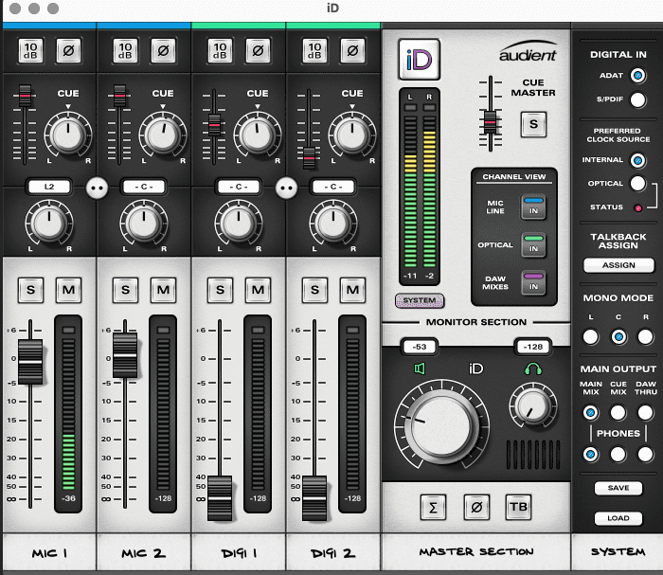Select mono mode R
Image resolution: width=663 pixels, height=575 pixels.
[x=645, y=337]
